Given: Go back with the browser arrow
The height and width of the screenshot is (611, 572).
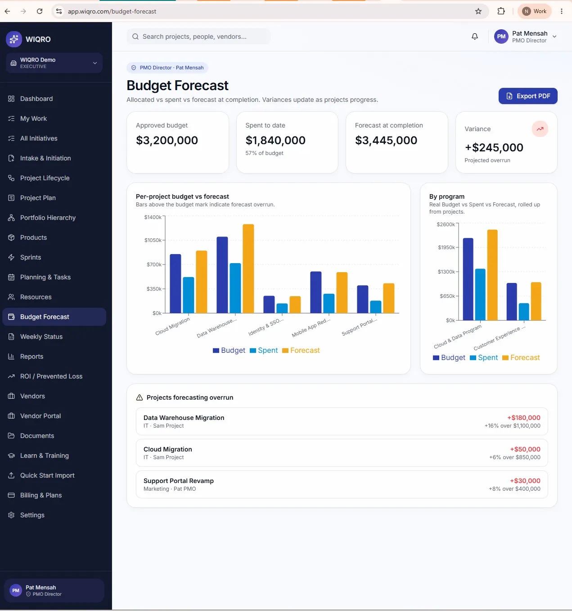Looking at the screenshot, I should click(x=7, y=11).
